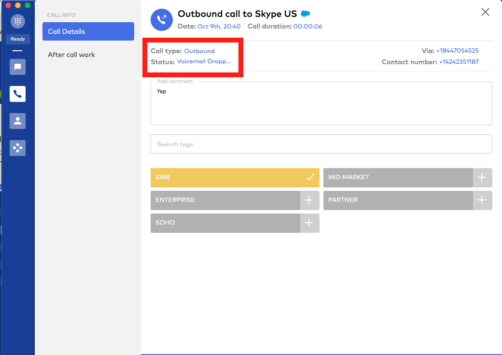
Task: Select the phone calls icon in sidebar
Action: (x=17, y=94)
